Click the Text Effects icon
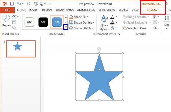 112,28
